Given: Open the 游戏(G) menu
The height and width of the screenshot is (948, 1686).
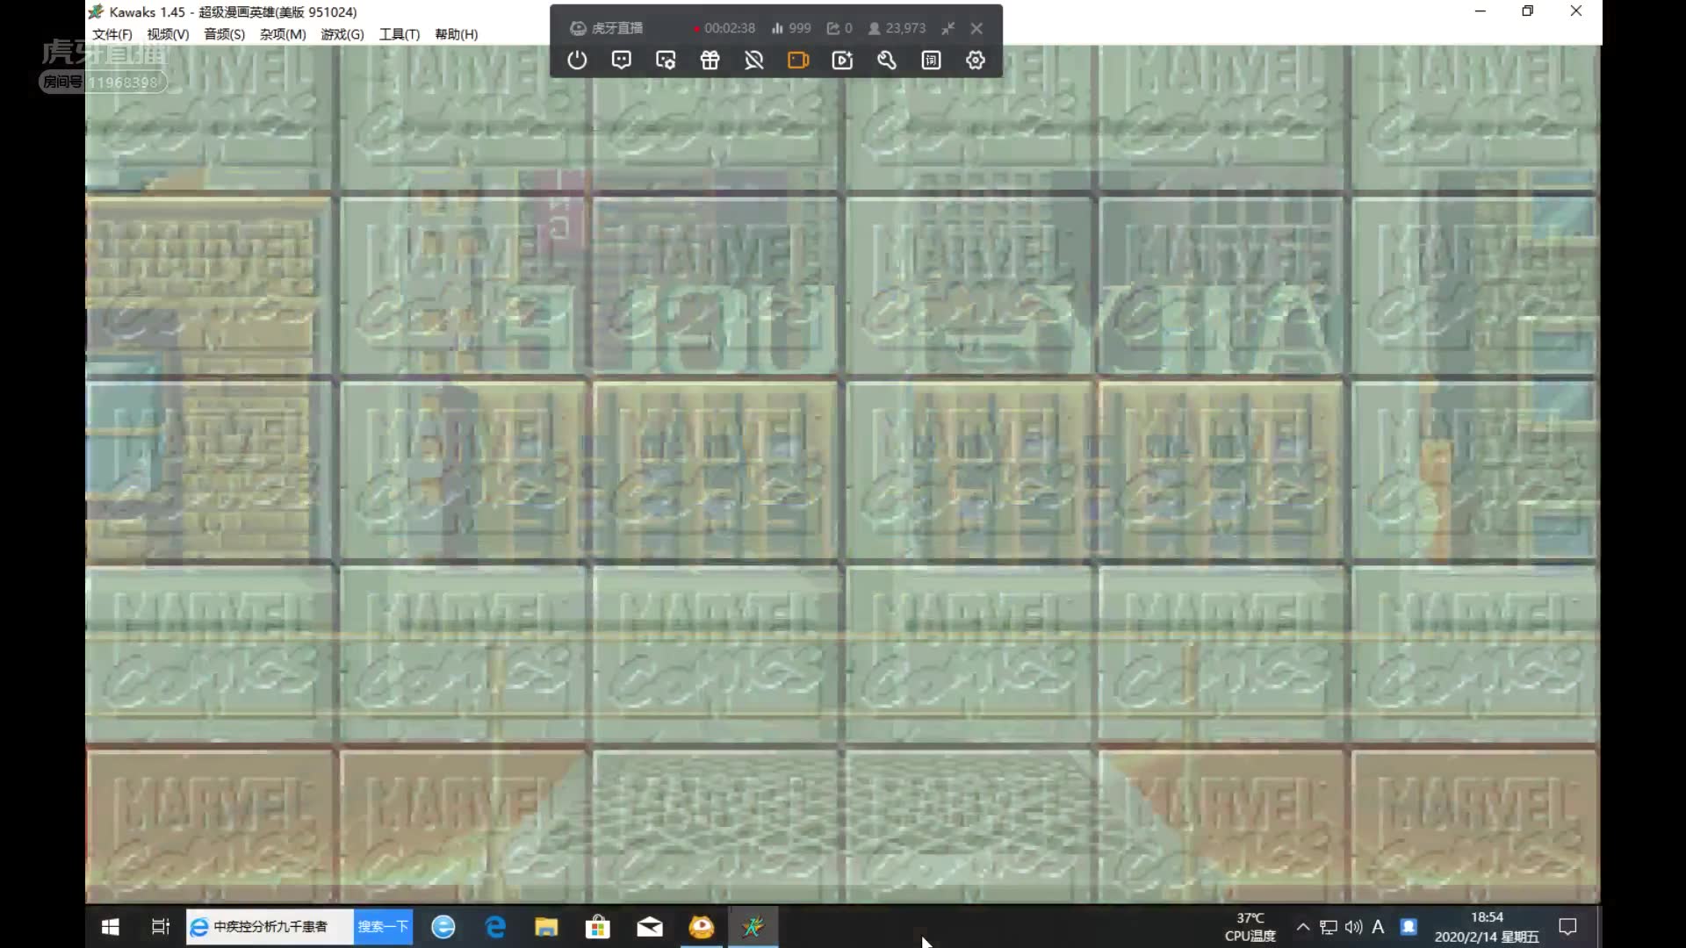Looking at the screenshot, I should (342, 34).
